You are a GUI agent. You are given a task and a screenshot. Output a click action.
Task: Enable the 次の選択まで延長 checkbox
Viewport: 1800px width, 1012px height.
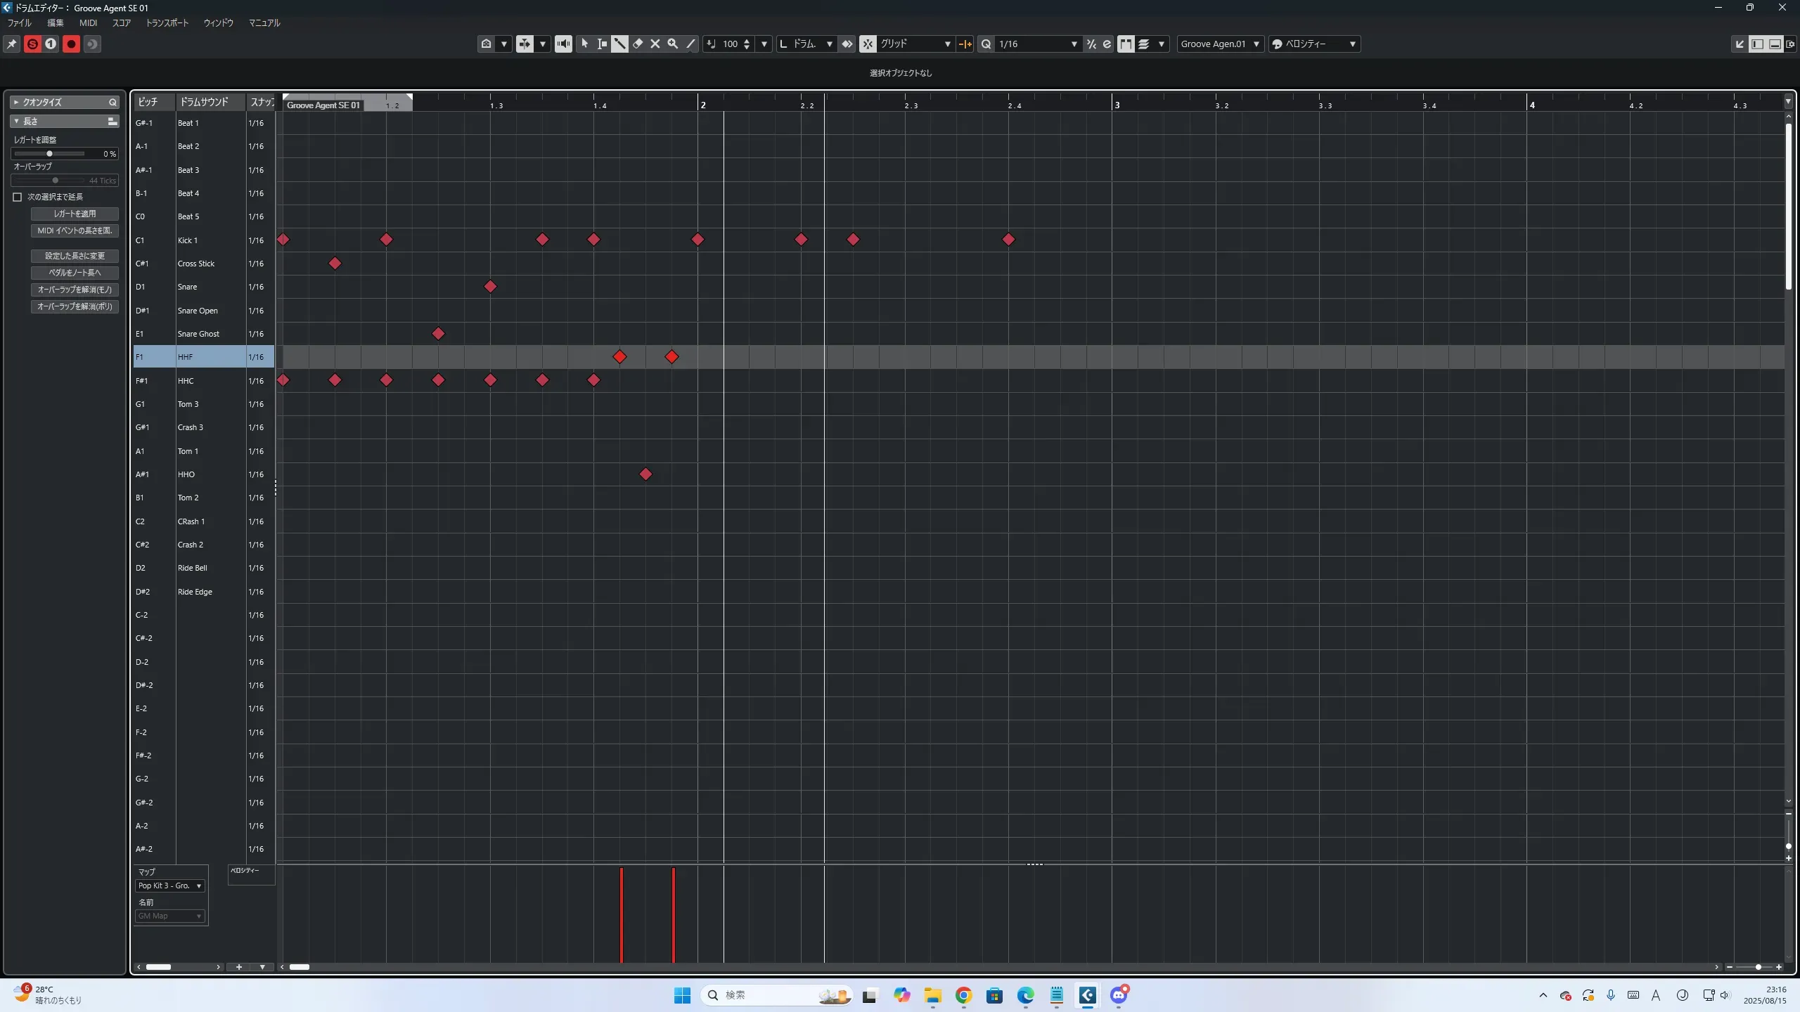18,197
